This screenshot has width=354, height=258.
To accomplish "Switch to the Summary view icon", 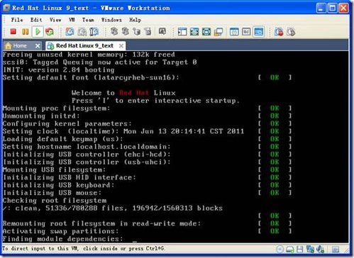I will (x=234, y=32).
